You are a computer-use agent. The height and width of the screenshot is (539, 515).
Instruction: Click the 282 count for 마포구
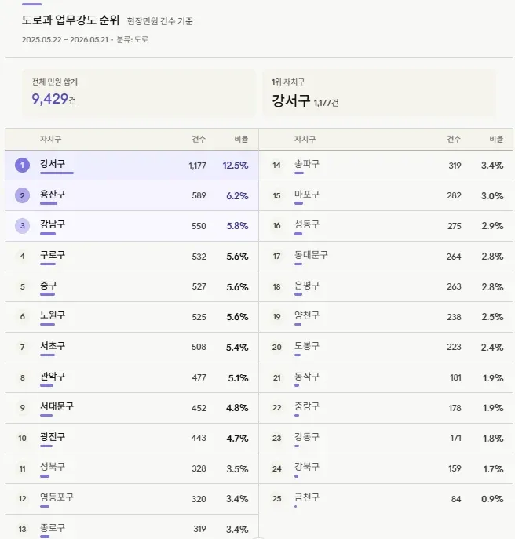(x=454, y=195)
